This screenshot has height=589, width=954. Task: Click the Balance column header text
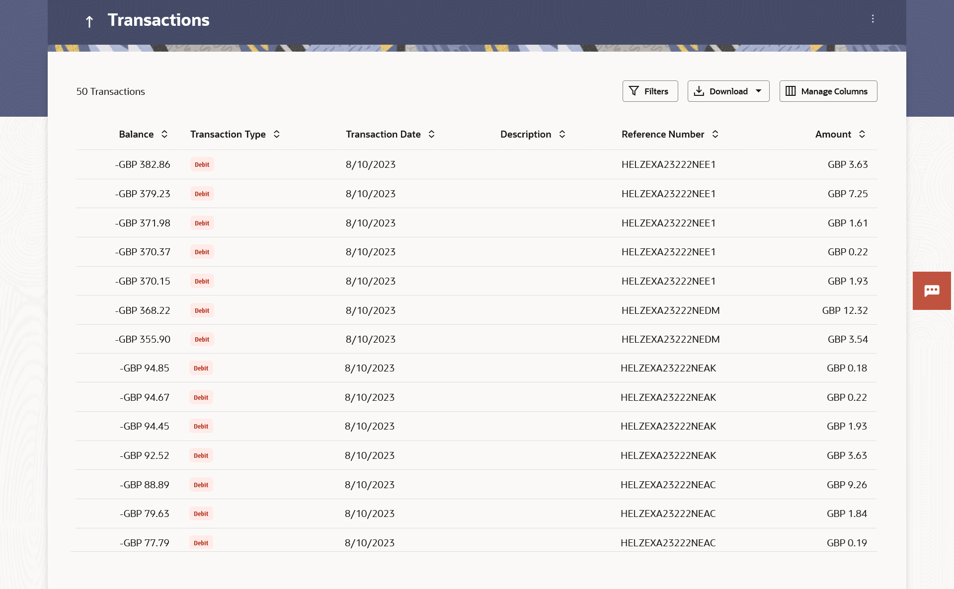pos(136,134)
